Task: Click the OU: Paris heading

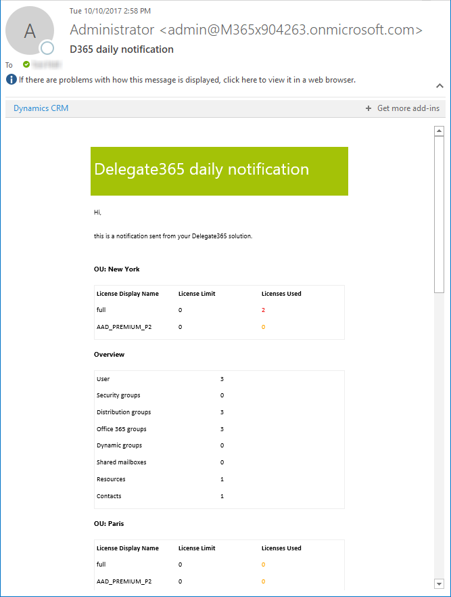Action: 109,524
